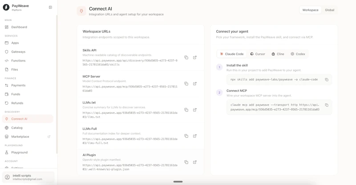Copy the Skills API URL
The height and width of the screenshot is (185, 356).
click(186, 58)
